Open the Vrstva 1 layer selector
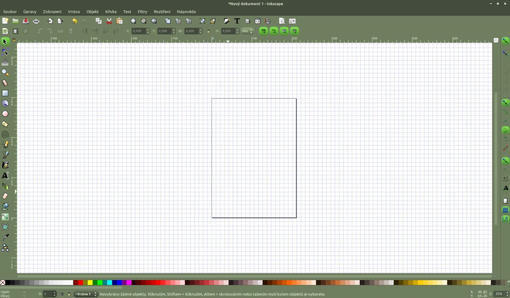Viewport: 510px width, 298px height. point(86,294)
